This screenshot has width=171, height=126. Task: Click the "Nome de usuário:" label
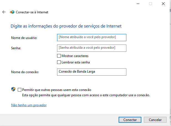24,38
